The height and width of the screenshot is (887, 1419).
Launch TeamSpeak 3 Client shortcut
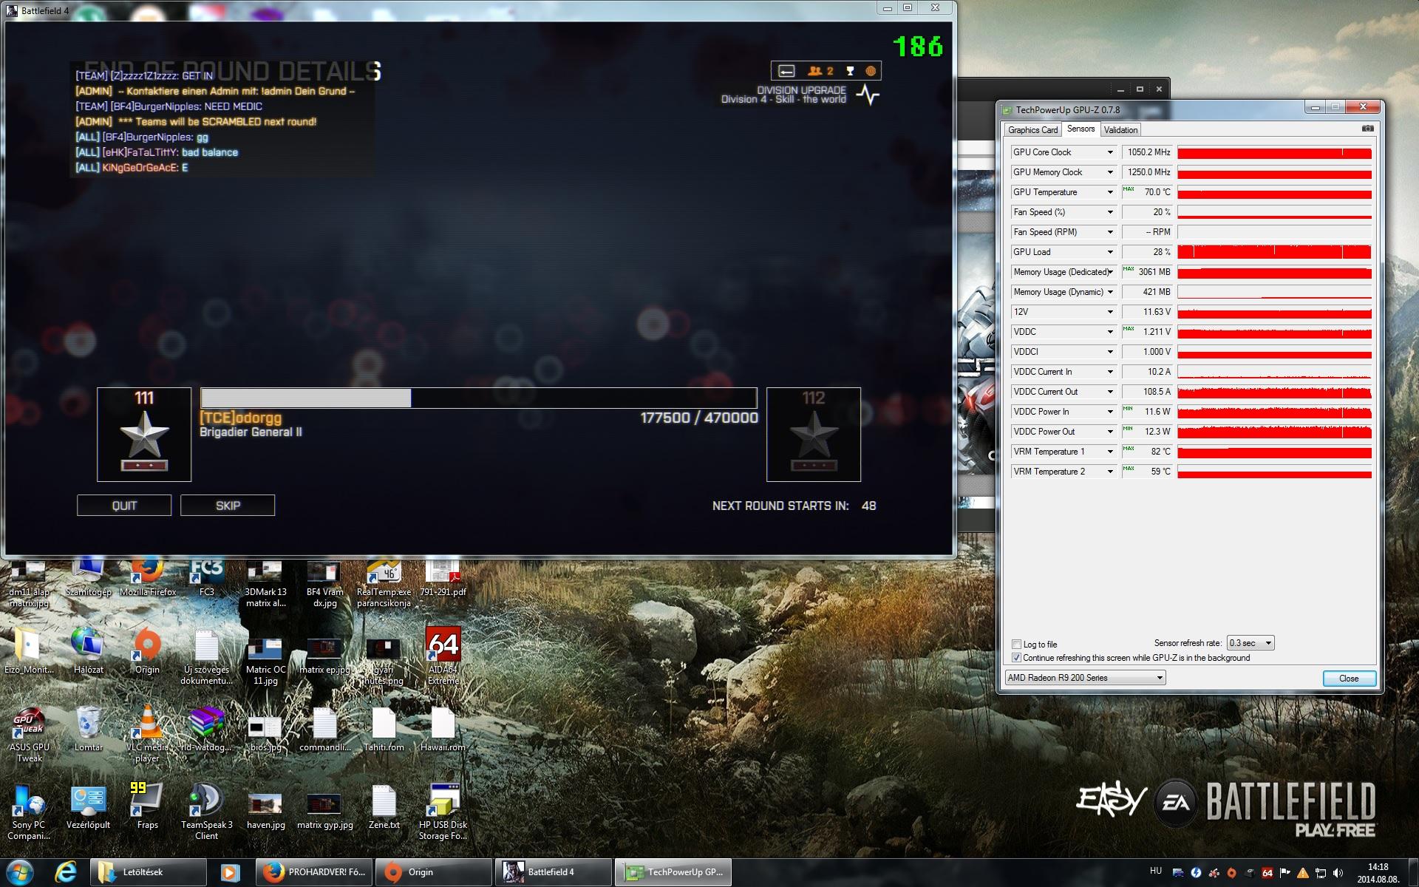(206, 812)
